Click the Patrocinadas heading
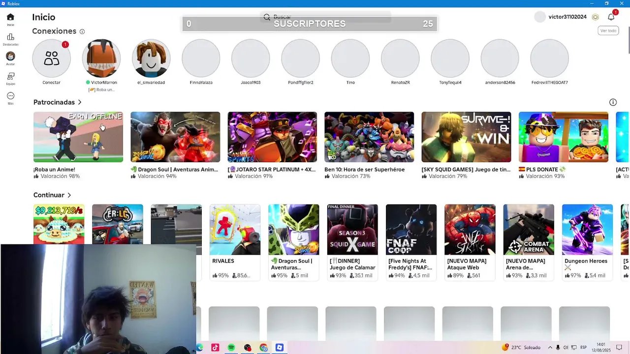Viewport: 630px width, 354px height. pyautogui.click(x=54, y=102)
